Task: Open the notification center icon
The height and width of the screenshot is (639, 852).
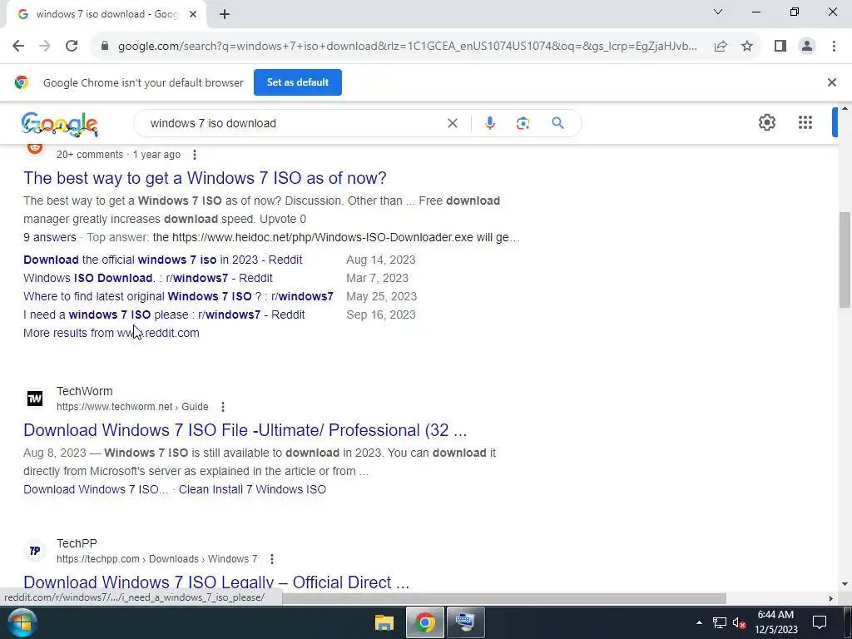Action: (x=820, y=622)
